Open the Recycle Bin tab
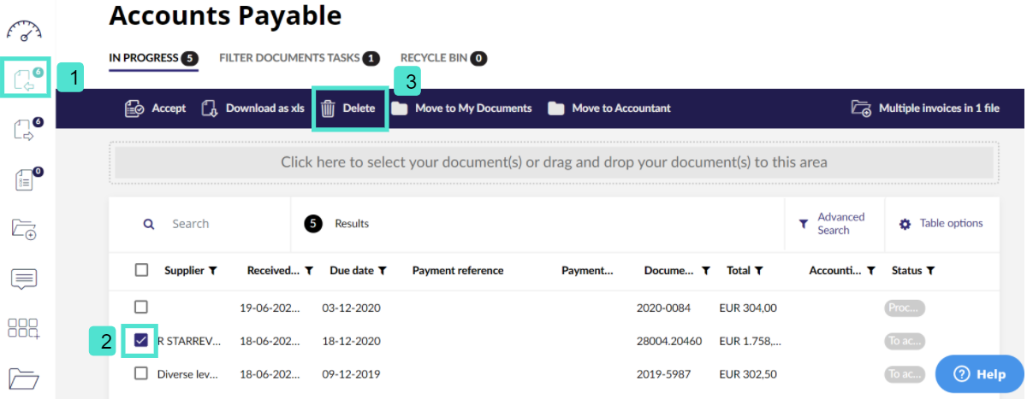 tap(443, 58)
